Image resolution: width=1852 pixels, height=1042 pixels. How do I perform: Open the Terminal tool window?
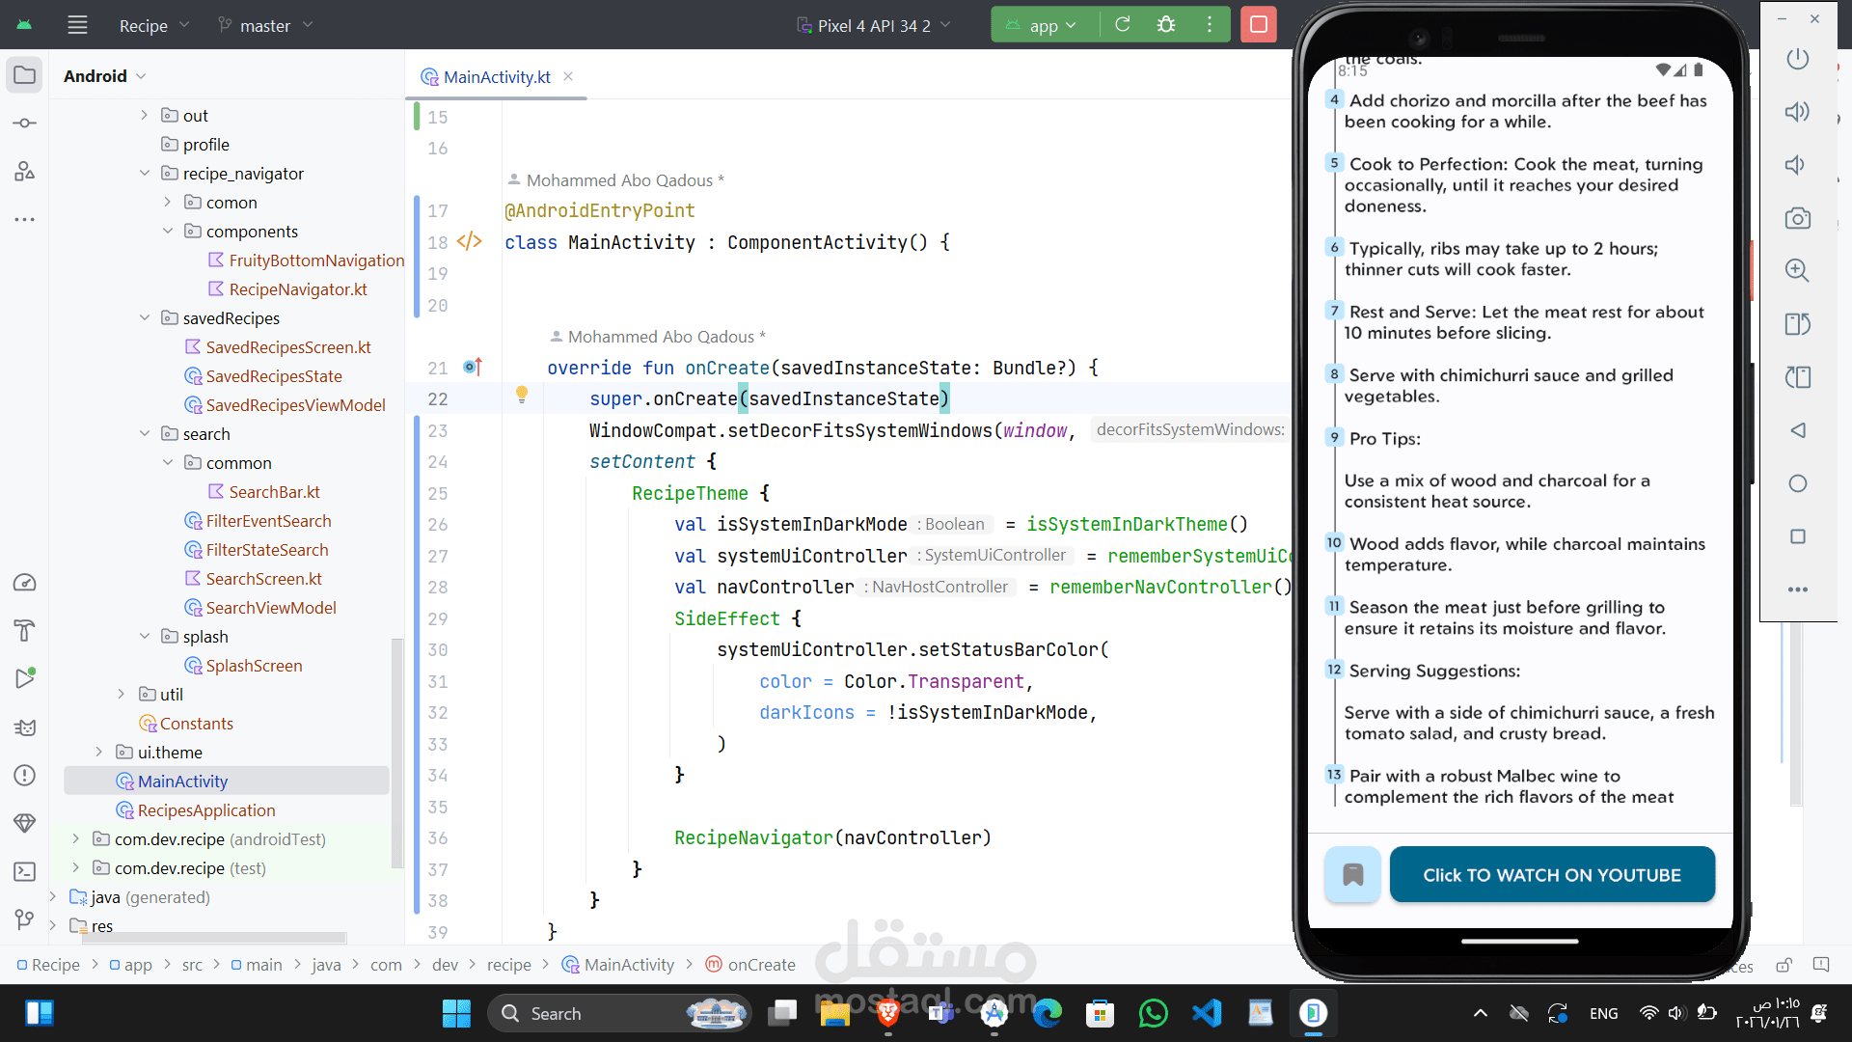click(x=25, y=871)
